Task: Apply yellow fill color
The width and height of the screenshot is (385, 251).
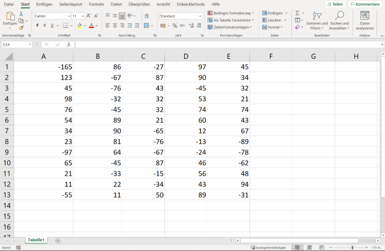Action: 79,26
